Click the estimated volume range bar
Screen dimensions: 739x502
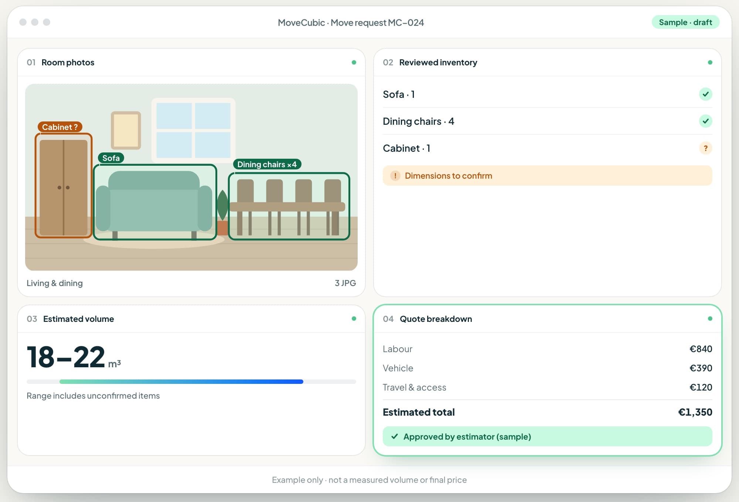[191, 382]
